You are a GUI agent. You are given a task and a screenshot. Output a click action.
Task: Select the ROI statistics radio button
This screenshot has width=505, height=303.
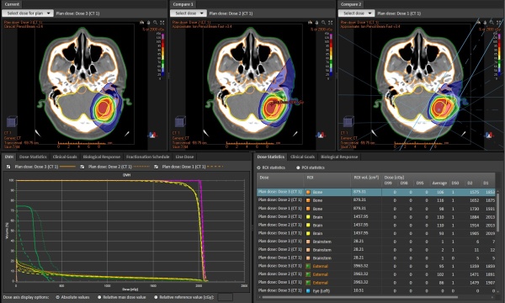(258, 167)
